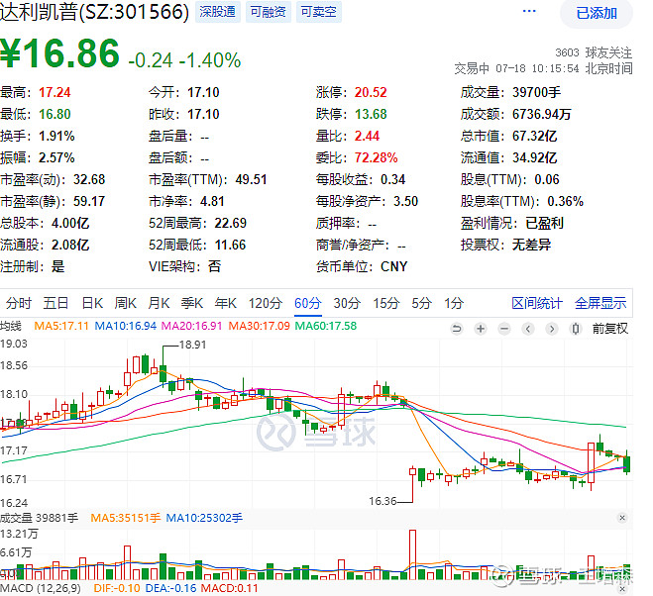Click the 成交额 value 6736.94万
Image resolution: width=653 pixels, height=596 pixels.
click(541, 114)
